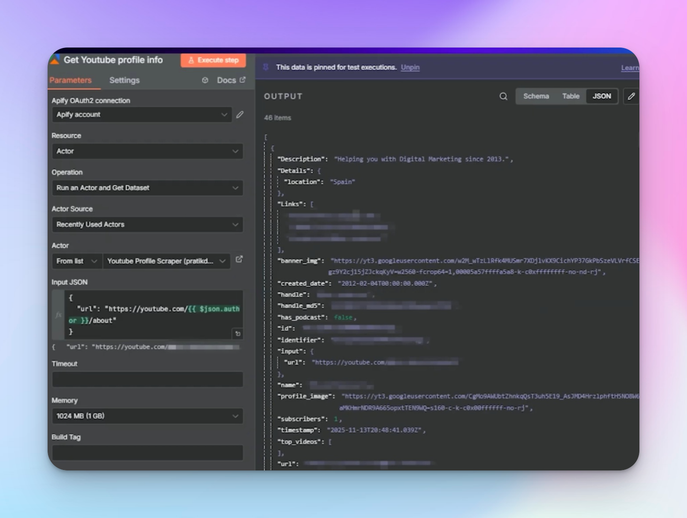
Task: Click the "timestamp" value 2025-11-13
Action: [x=374, y=430]
